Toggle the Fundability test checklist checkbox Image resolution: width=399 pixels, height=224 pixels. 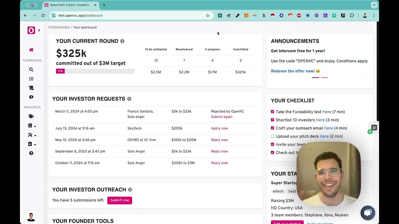tap(272, 112)
